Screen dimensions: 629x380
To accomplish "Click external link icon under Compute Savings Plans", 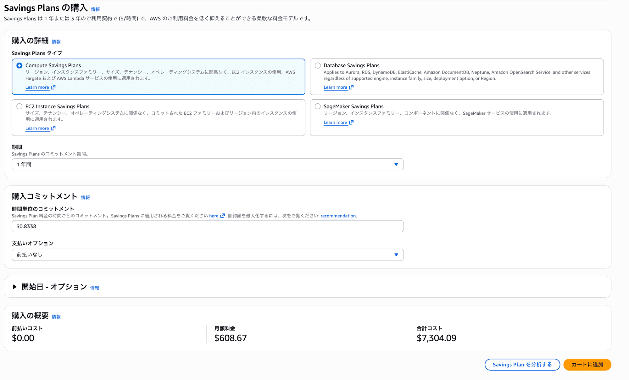I will point(53,87).
